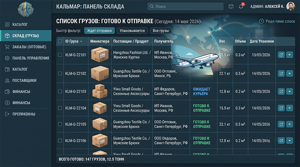
Task: Click ГОТОВО К ОТПРАВКЕ status of KLM-G-22104
Action: 202,108
